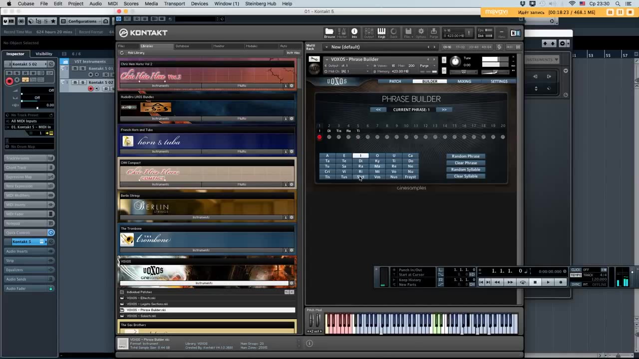Open the Kontakt Browse panel
This screenshot has width=639, height=359.
click(329, 33)
